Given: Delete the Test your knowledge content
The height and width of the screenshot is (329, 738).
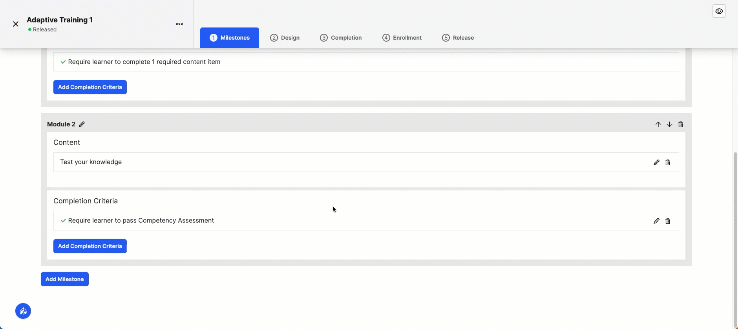Looking at the screenshot, I should pyautogui.click(x=668, y=163).
